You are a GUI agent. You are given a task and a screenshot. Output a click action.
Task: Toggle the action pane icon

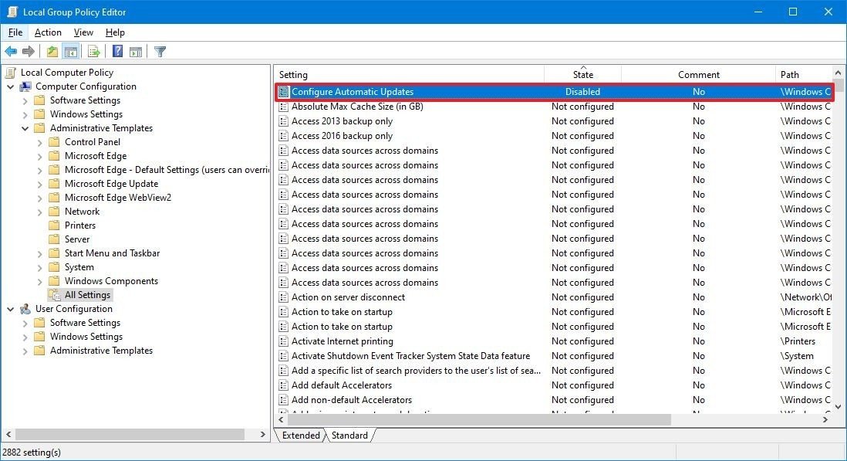click(136, 51)
